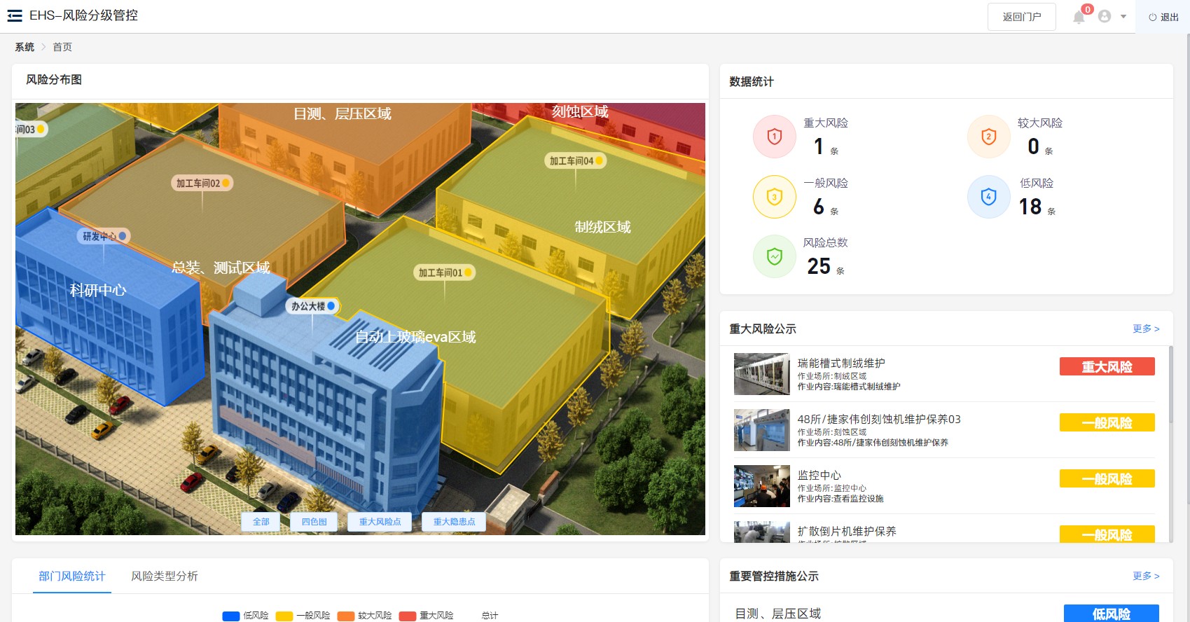The height and width of the screenshot is (622, 1190).
Task: Click the blue 低风险 shield icon
Action: [988, 197]
